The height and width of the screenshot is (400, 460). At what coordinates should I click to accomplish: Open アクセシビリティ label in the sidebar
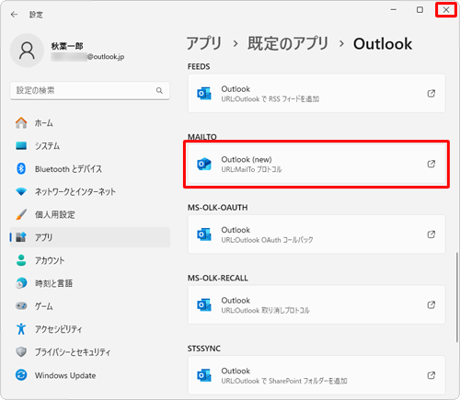[58, 329]
